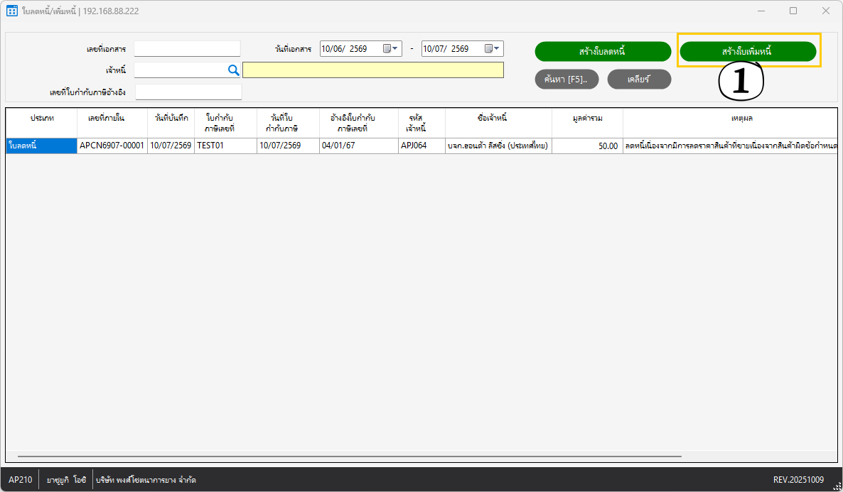
Task: Click the app icon in title bar
Action: click(x=11, y=11)
